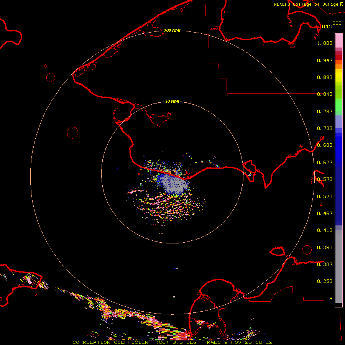Click the [CC] units label above the color bar

tap(327, 26)
